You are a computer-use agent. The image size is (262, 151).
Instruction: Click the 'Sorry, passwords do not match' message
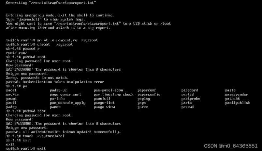(37, 78)
